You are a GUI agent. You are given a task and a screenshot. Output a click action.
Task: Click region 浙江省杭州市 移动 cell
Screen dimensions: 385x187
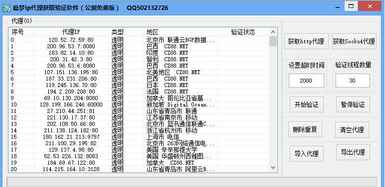(172, 130)
